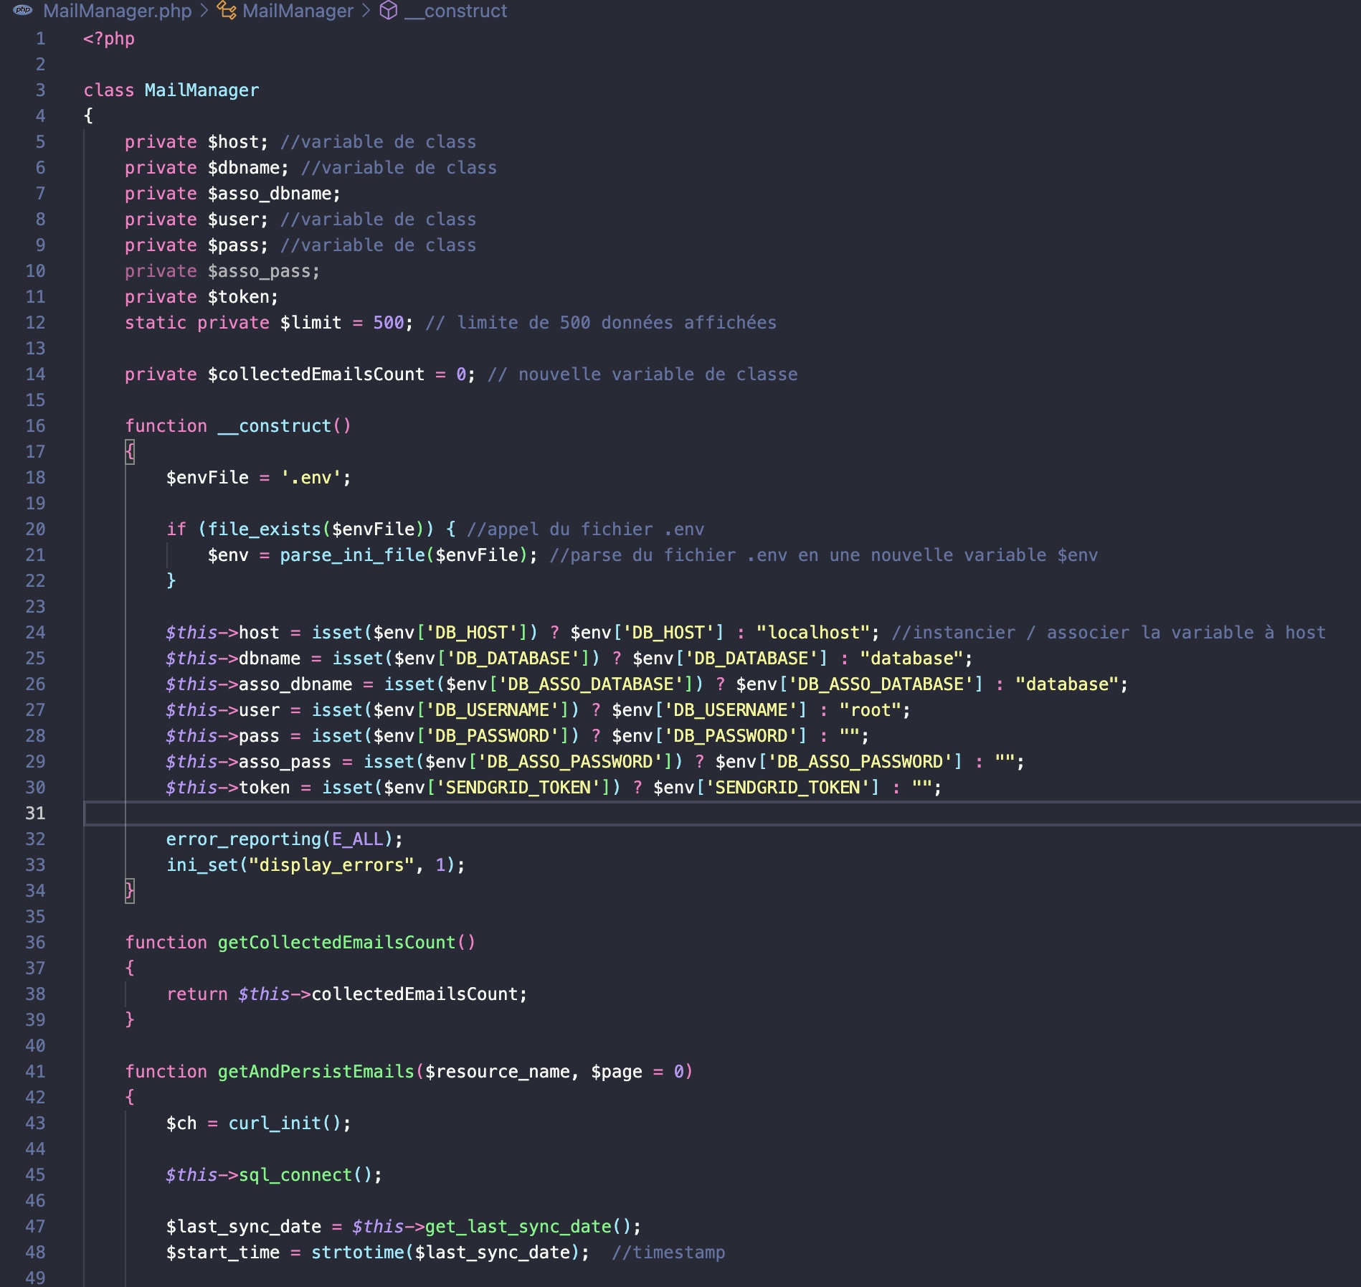
Task: Click the parse_ini_file function call
Action: pos(352,555)
